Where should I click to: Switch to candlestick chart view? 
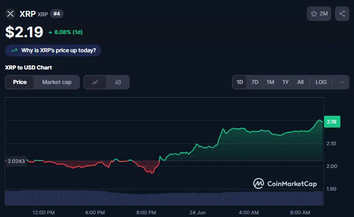click(118, 82)
